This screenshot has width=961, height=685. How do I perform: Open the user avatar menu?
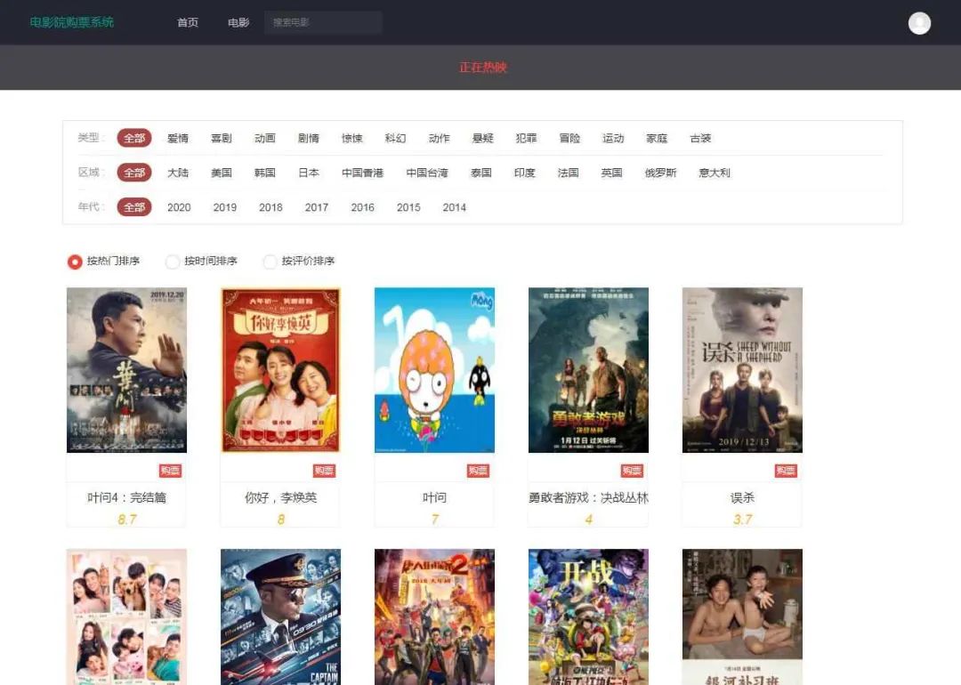[x=919, y=22]
